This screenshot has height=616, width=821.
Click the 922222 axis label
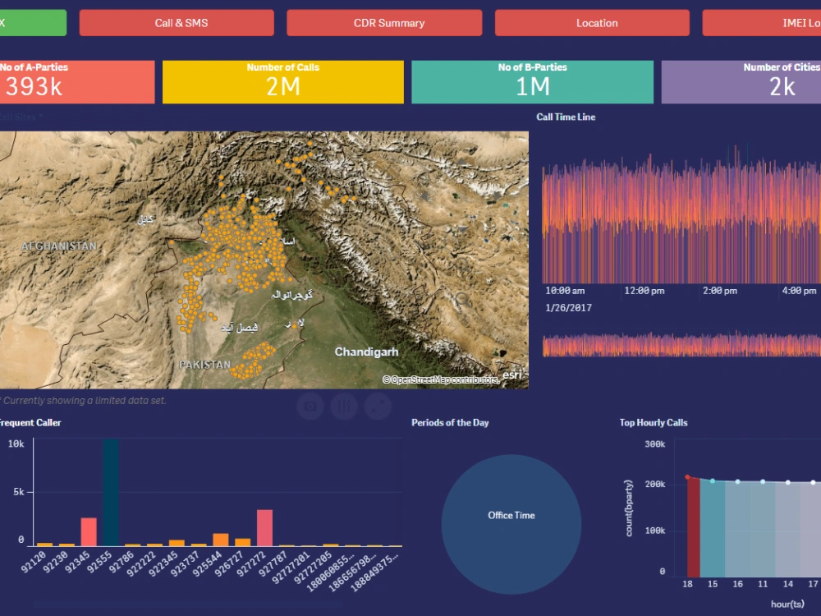click(141, 563)
